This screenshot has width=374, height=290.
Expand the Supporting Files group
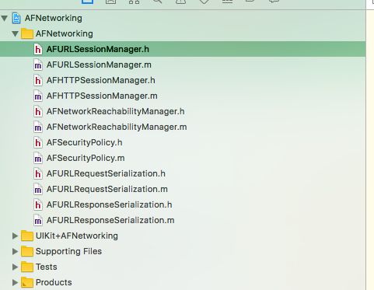click(x=15, y=251)
